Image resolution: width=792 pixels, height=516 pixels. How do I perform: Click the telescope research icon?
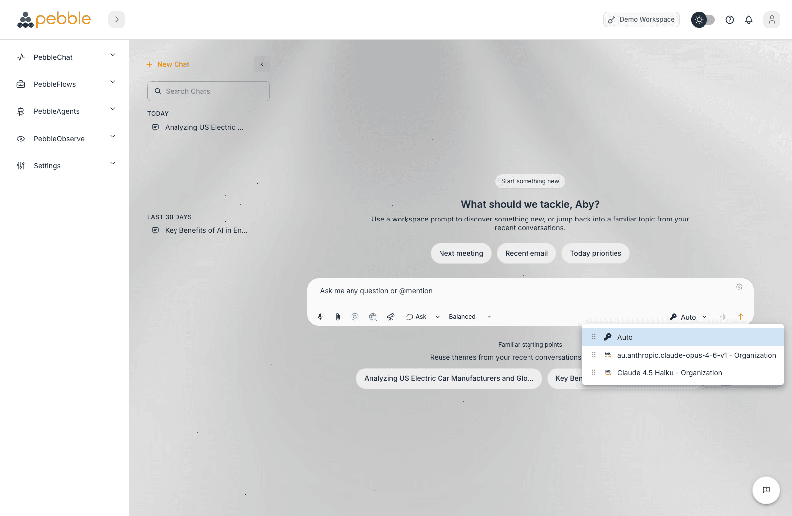[x=391, y=317]
